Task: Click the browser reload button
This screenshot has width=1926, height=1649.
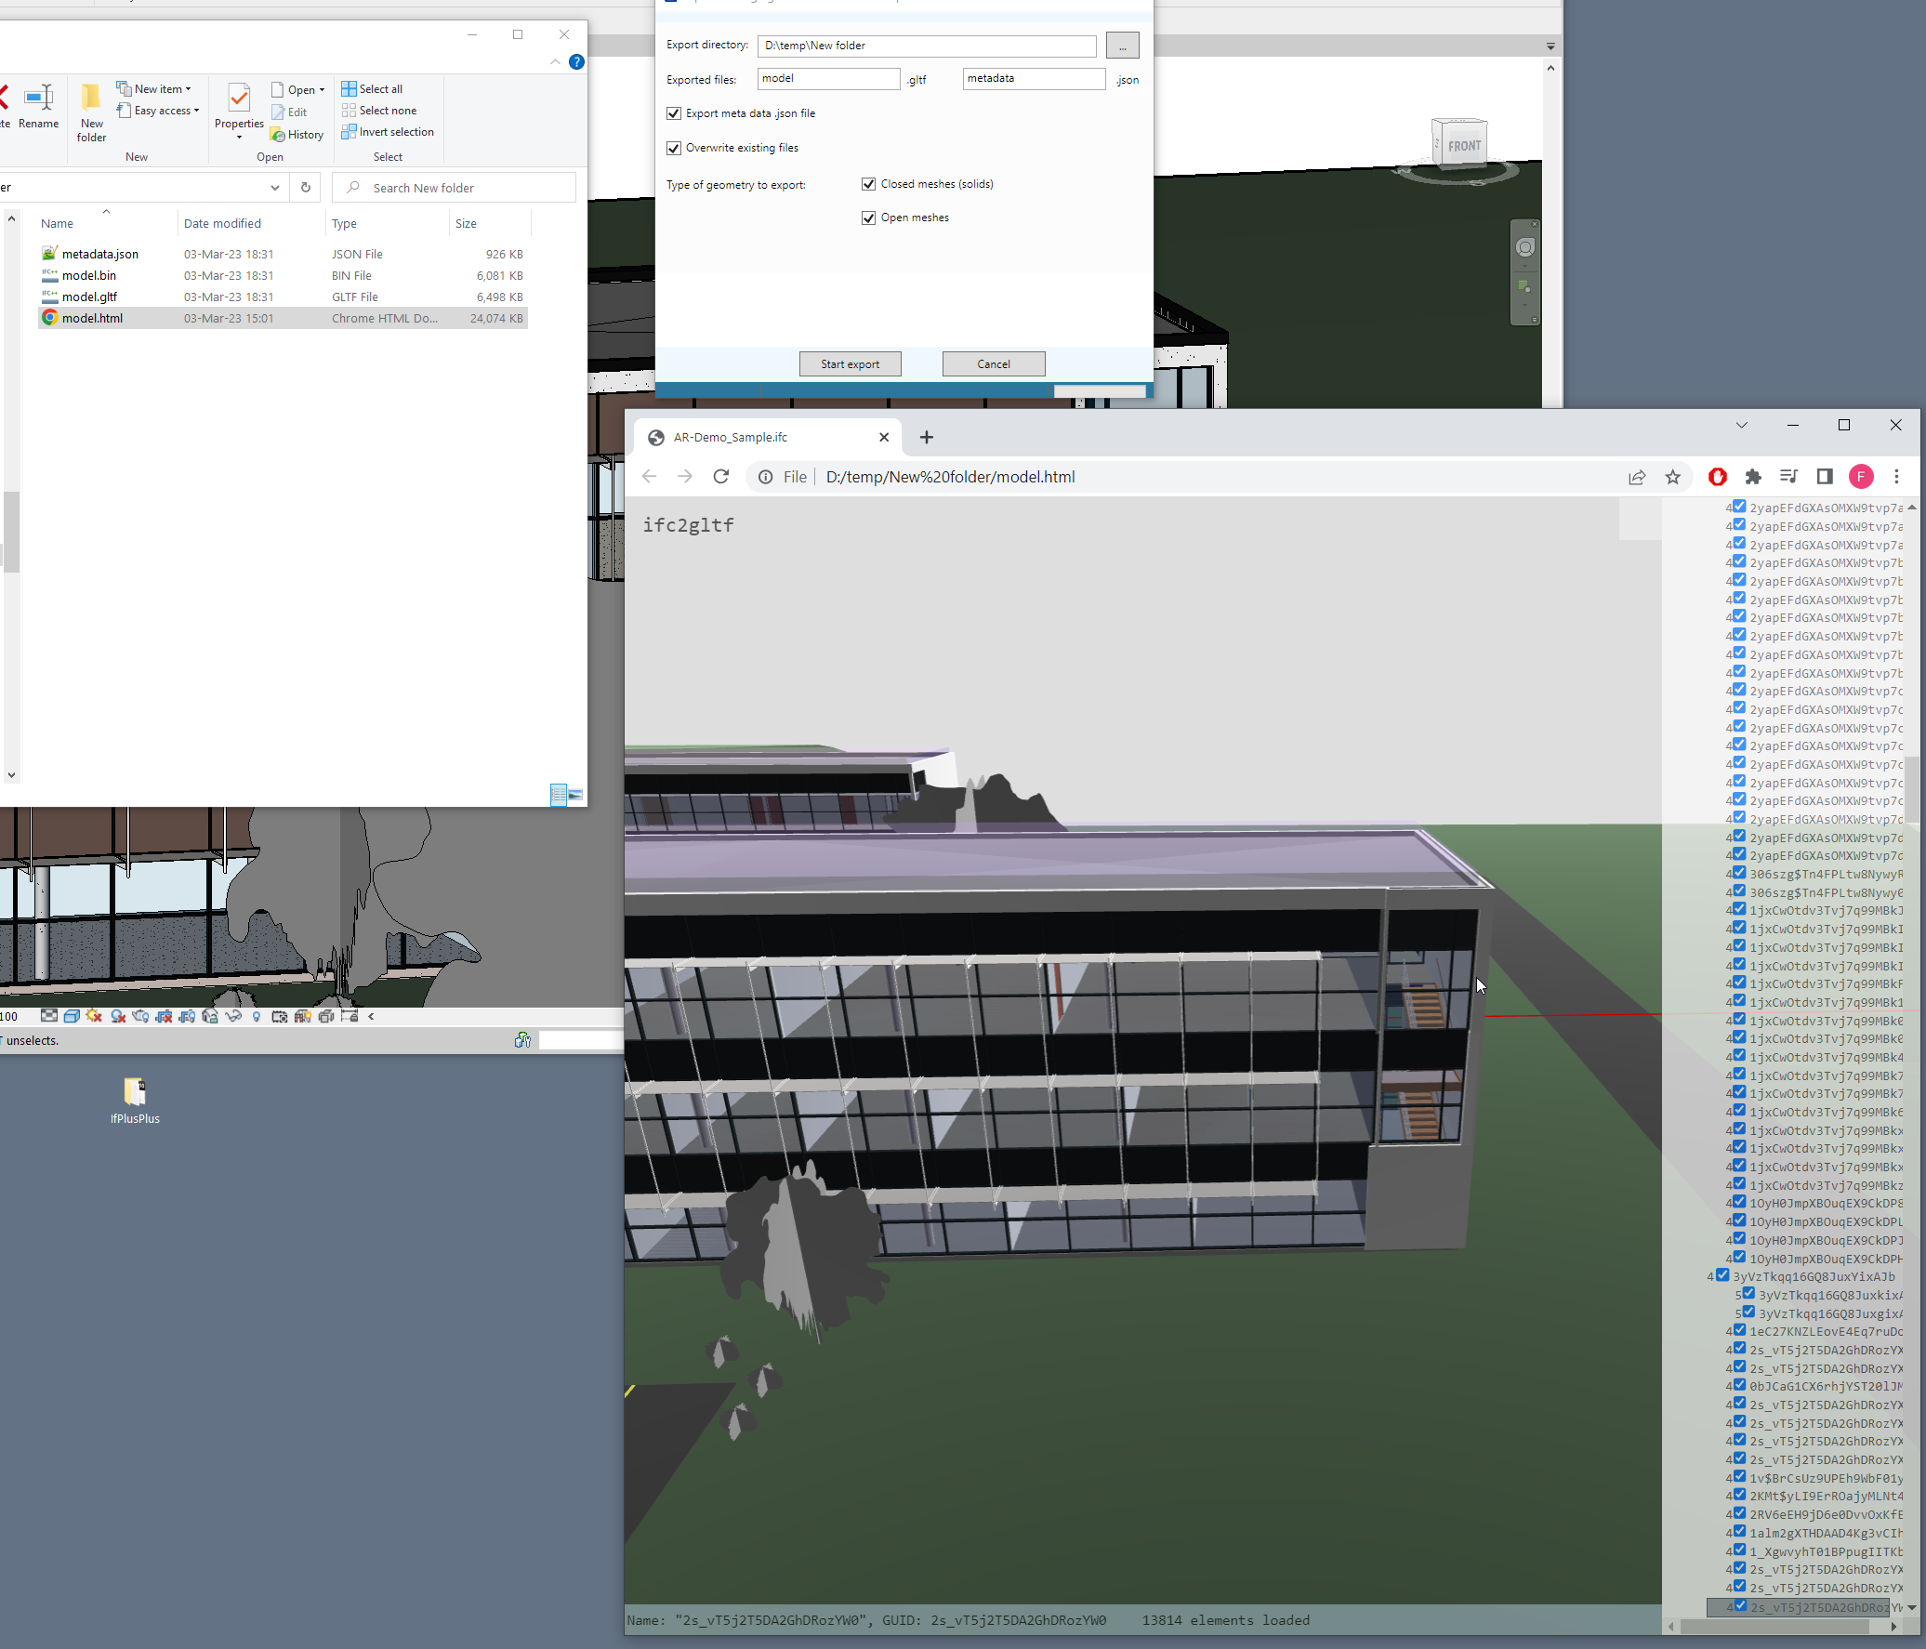Action: [720, 477]
